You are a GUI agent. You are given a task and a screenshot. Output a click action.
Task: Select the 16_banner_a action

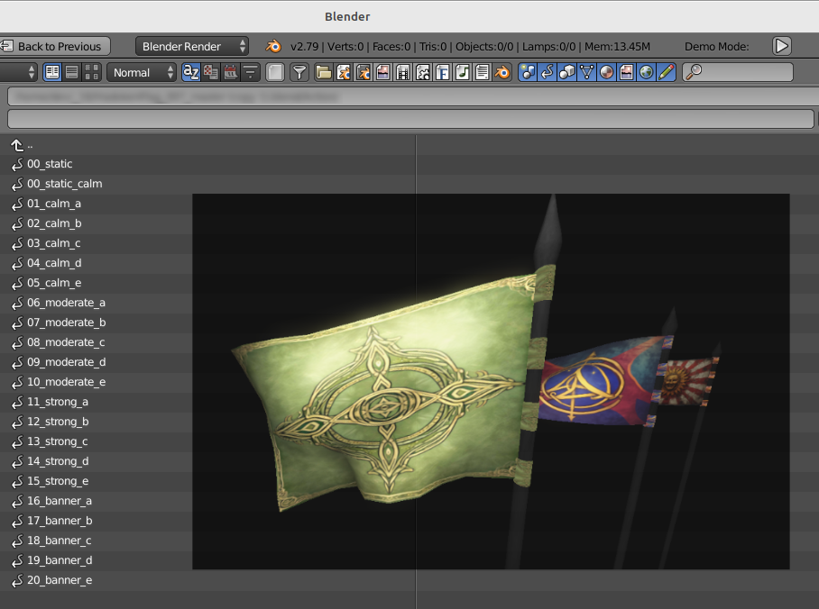click(x=59, y=501)
